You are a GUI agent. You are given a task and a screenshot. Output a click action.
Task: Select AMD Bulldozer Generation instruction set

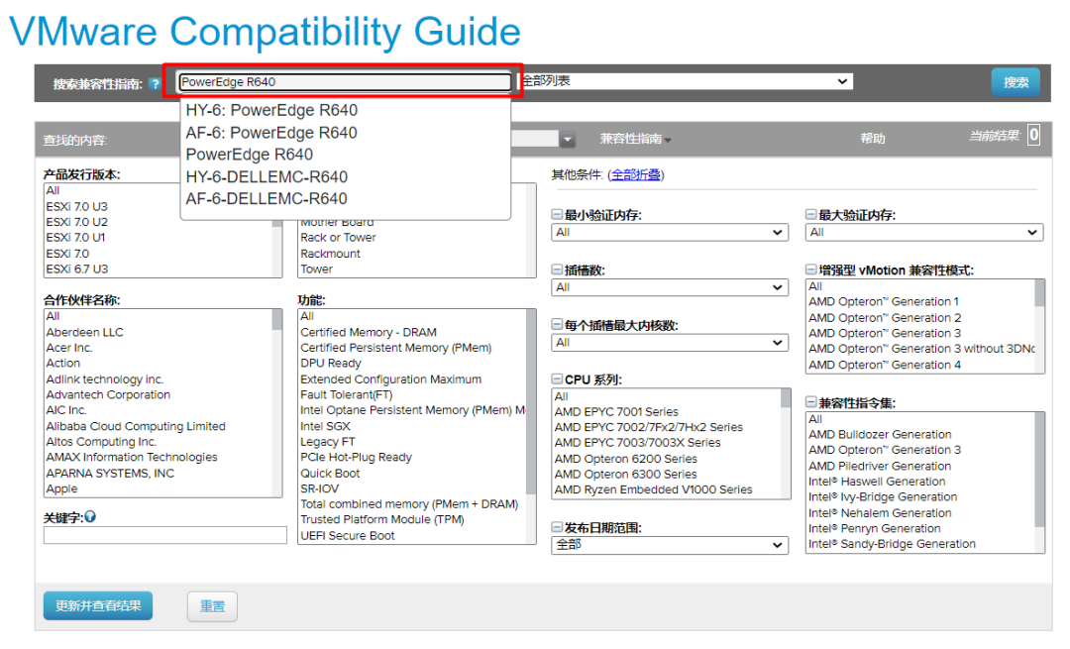click(x=880, y=434)
